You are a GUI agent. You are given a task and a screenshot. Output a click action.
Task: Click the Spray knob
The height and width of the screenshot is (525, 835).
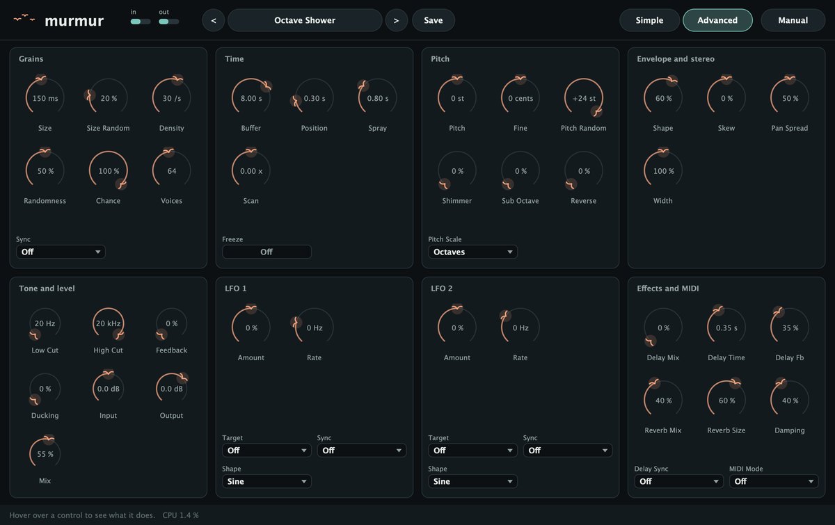coord(378,98)
